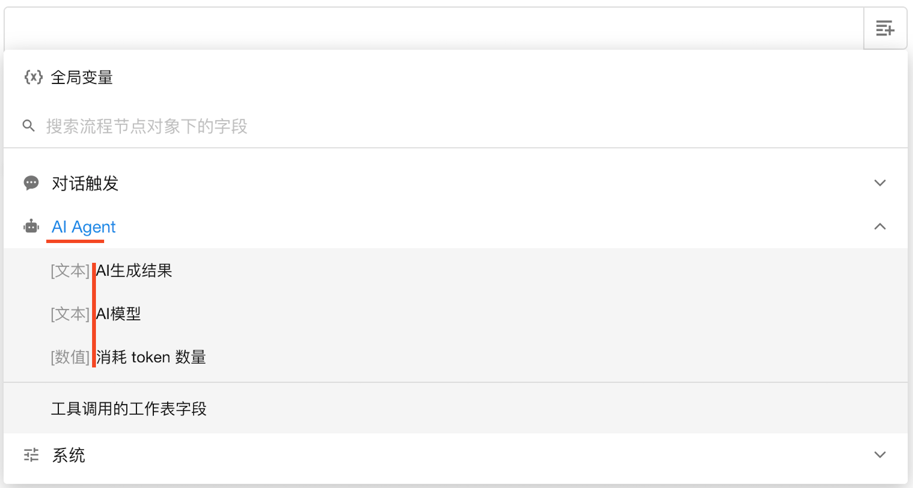This screenshot has height=488, width=913.
Task: Click the insert field icon button
Action: pos(885,28)
